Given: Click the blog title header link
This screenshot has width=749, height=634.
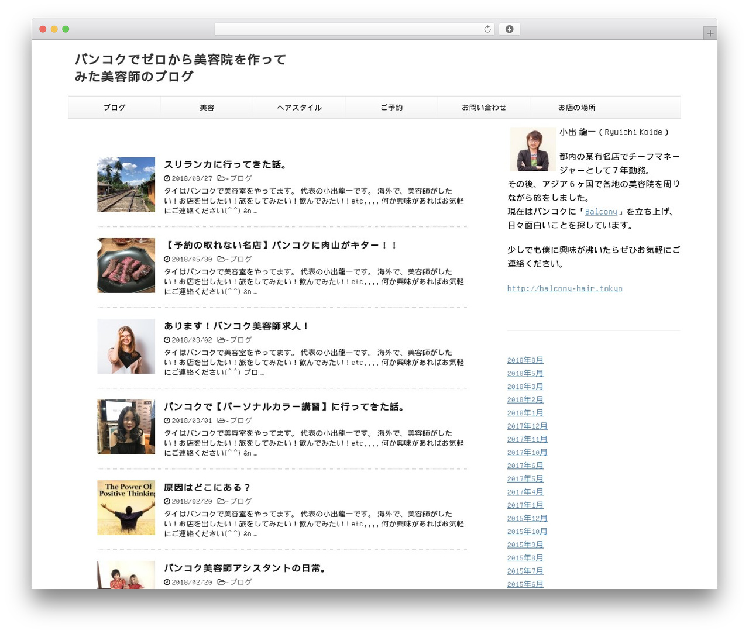Looking at the screenshot, I should tap(181, 68).
